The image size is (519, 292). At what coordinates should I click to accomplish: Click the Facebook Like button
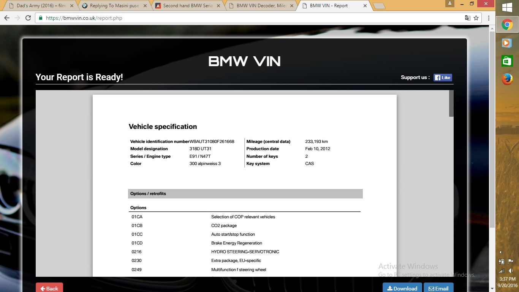pos(443,78)
